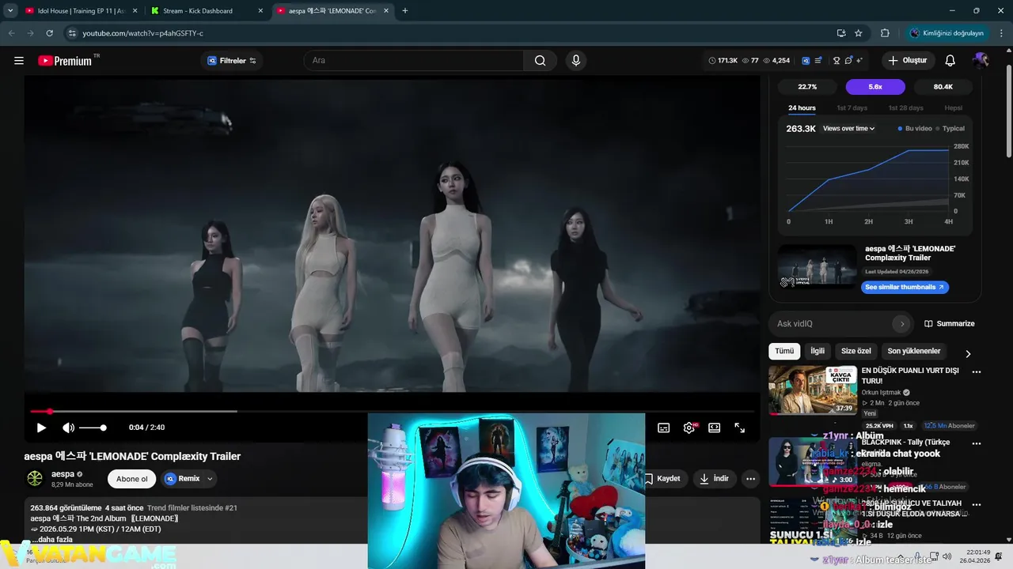This screenshot has height=569, width=1013.
Task: Open options for BLACKPINK Tally video
Action: (977, 444)
